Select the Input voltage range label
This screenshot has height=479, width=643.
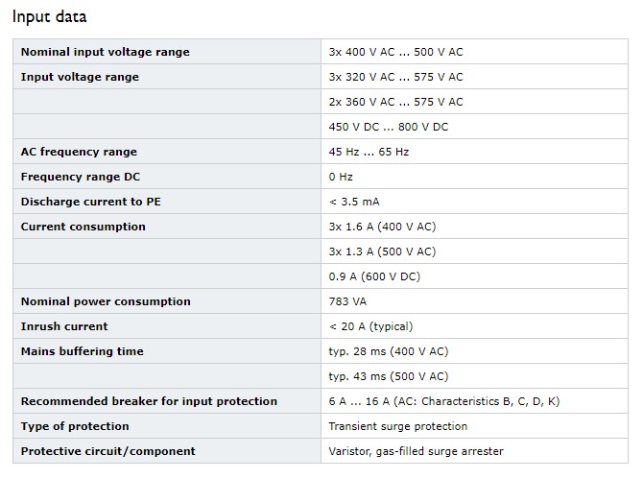(x=80, y=77)
